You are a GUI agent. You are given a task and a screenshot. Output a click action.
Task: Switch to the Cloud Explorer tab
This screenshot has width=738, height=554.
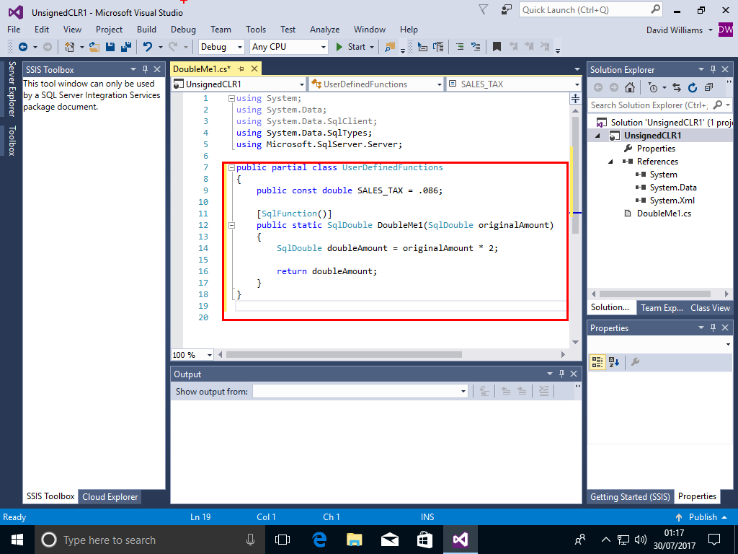110,496
